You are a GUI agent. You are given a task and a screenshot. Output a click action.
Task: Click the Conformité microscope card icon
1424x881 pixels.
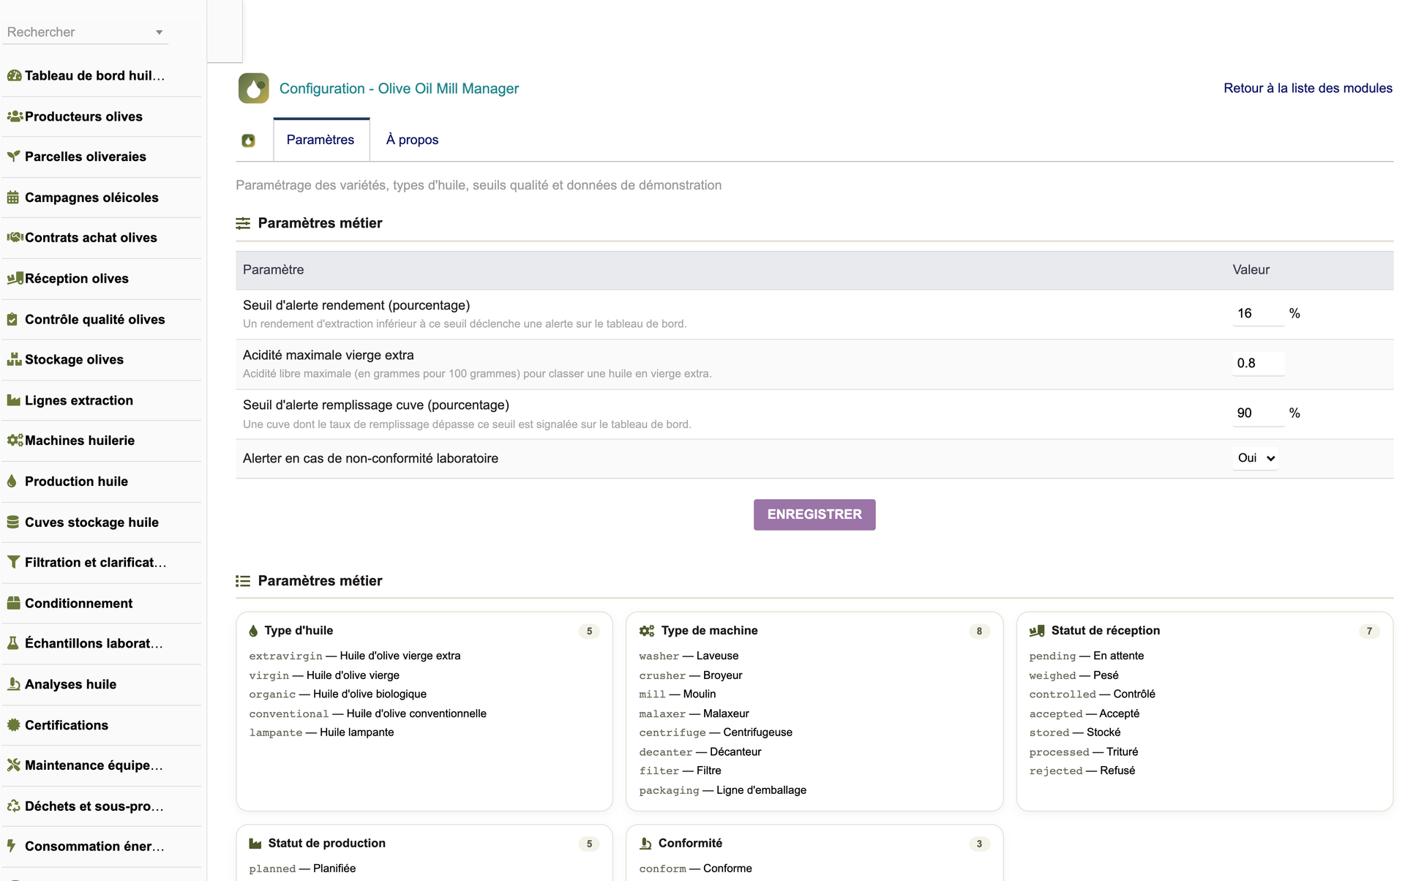pos(645,844)
